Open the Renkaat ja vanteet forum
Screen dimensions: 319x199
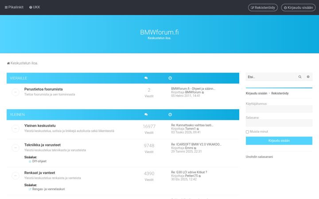coord(40,173)
